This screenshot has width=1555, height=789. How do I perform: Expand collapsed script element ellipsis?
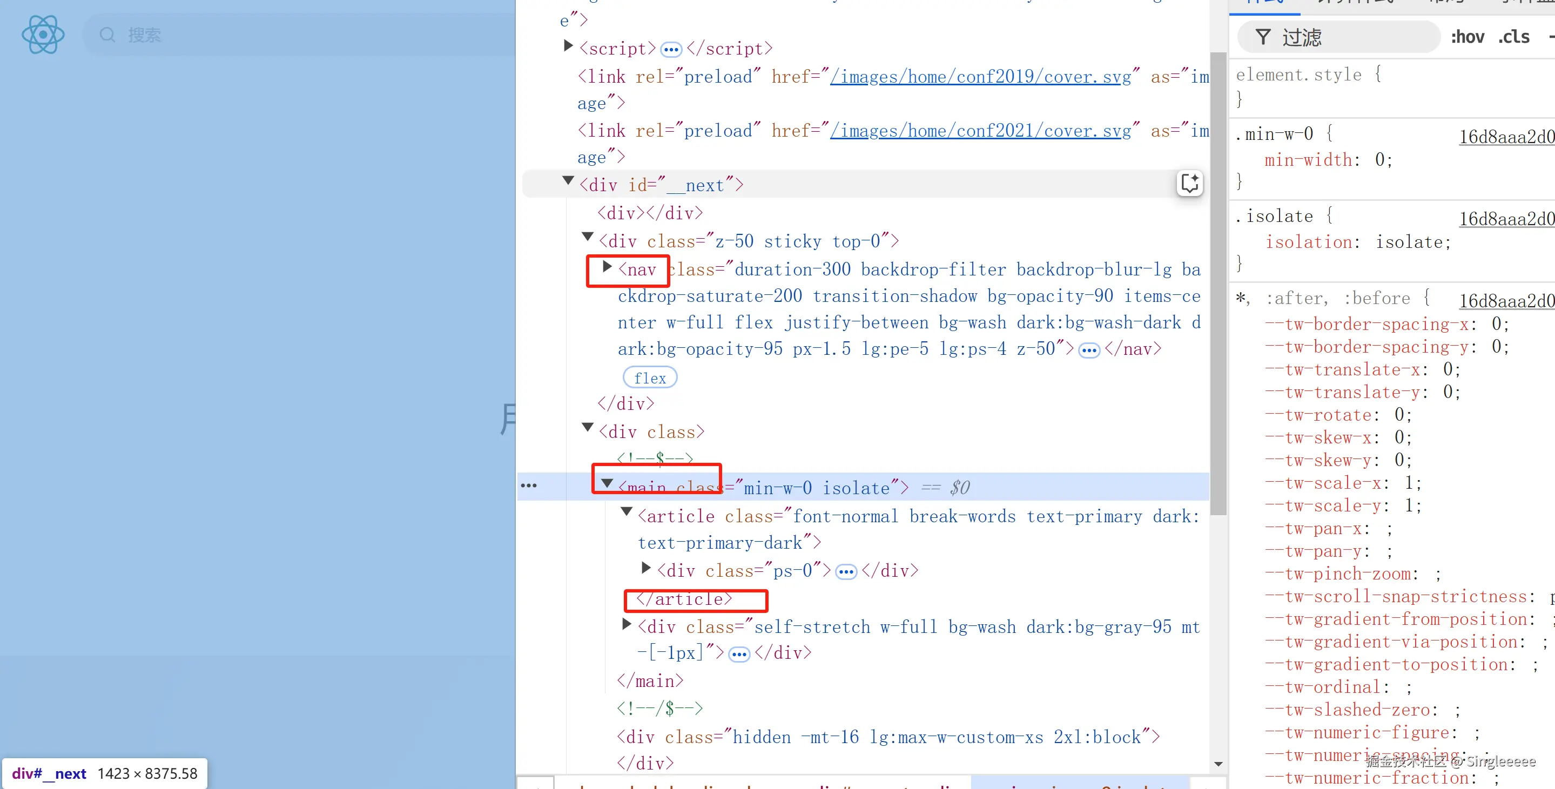(x=671, y=50)
